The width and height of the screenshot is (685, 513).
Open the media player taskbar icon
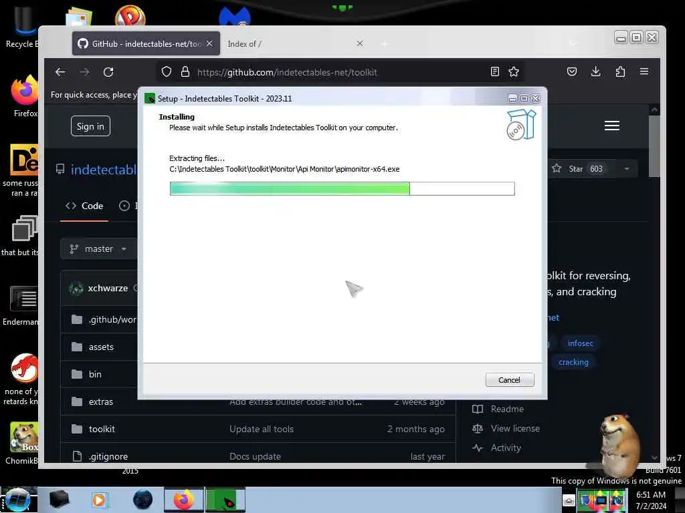pyautogui.click(x=99, y=500)
